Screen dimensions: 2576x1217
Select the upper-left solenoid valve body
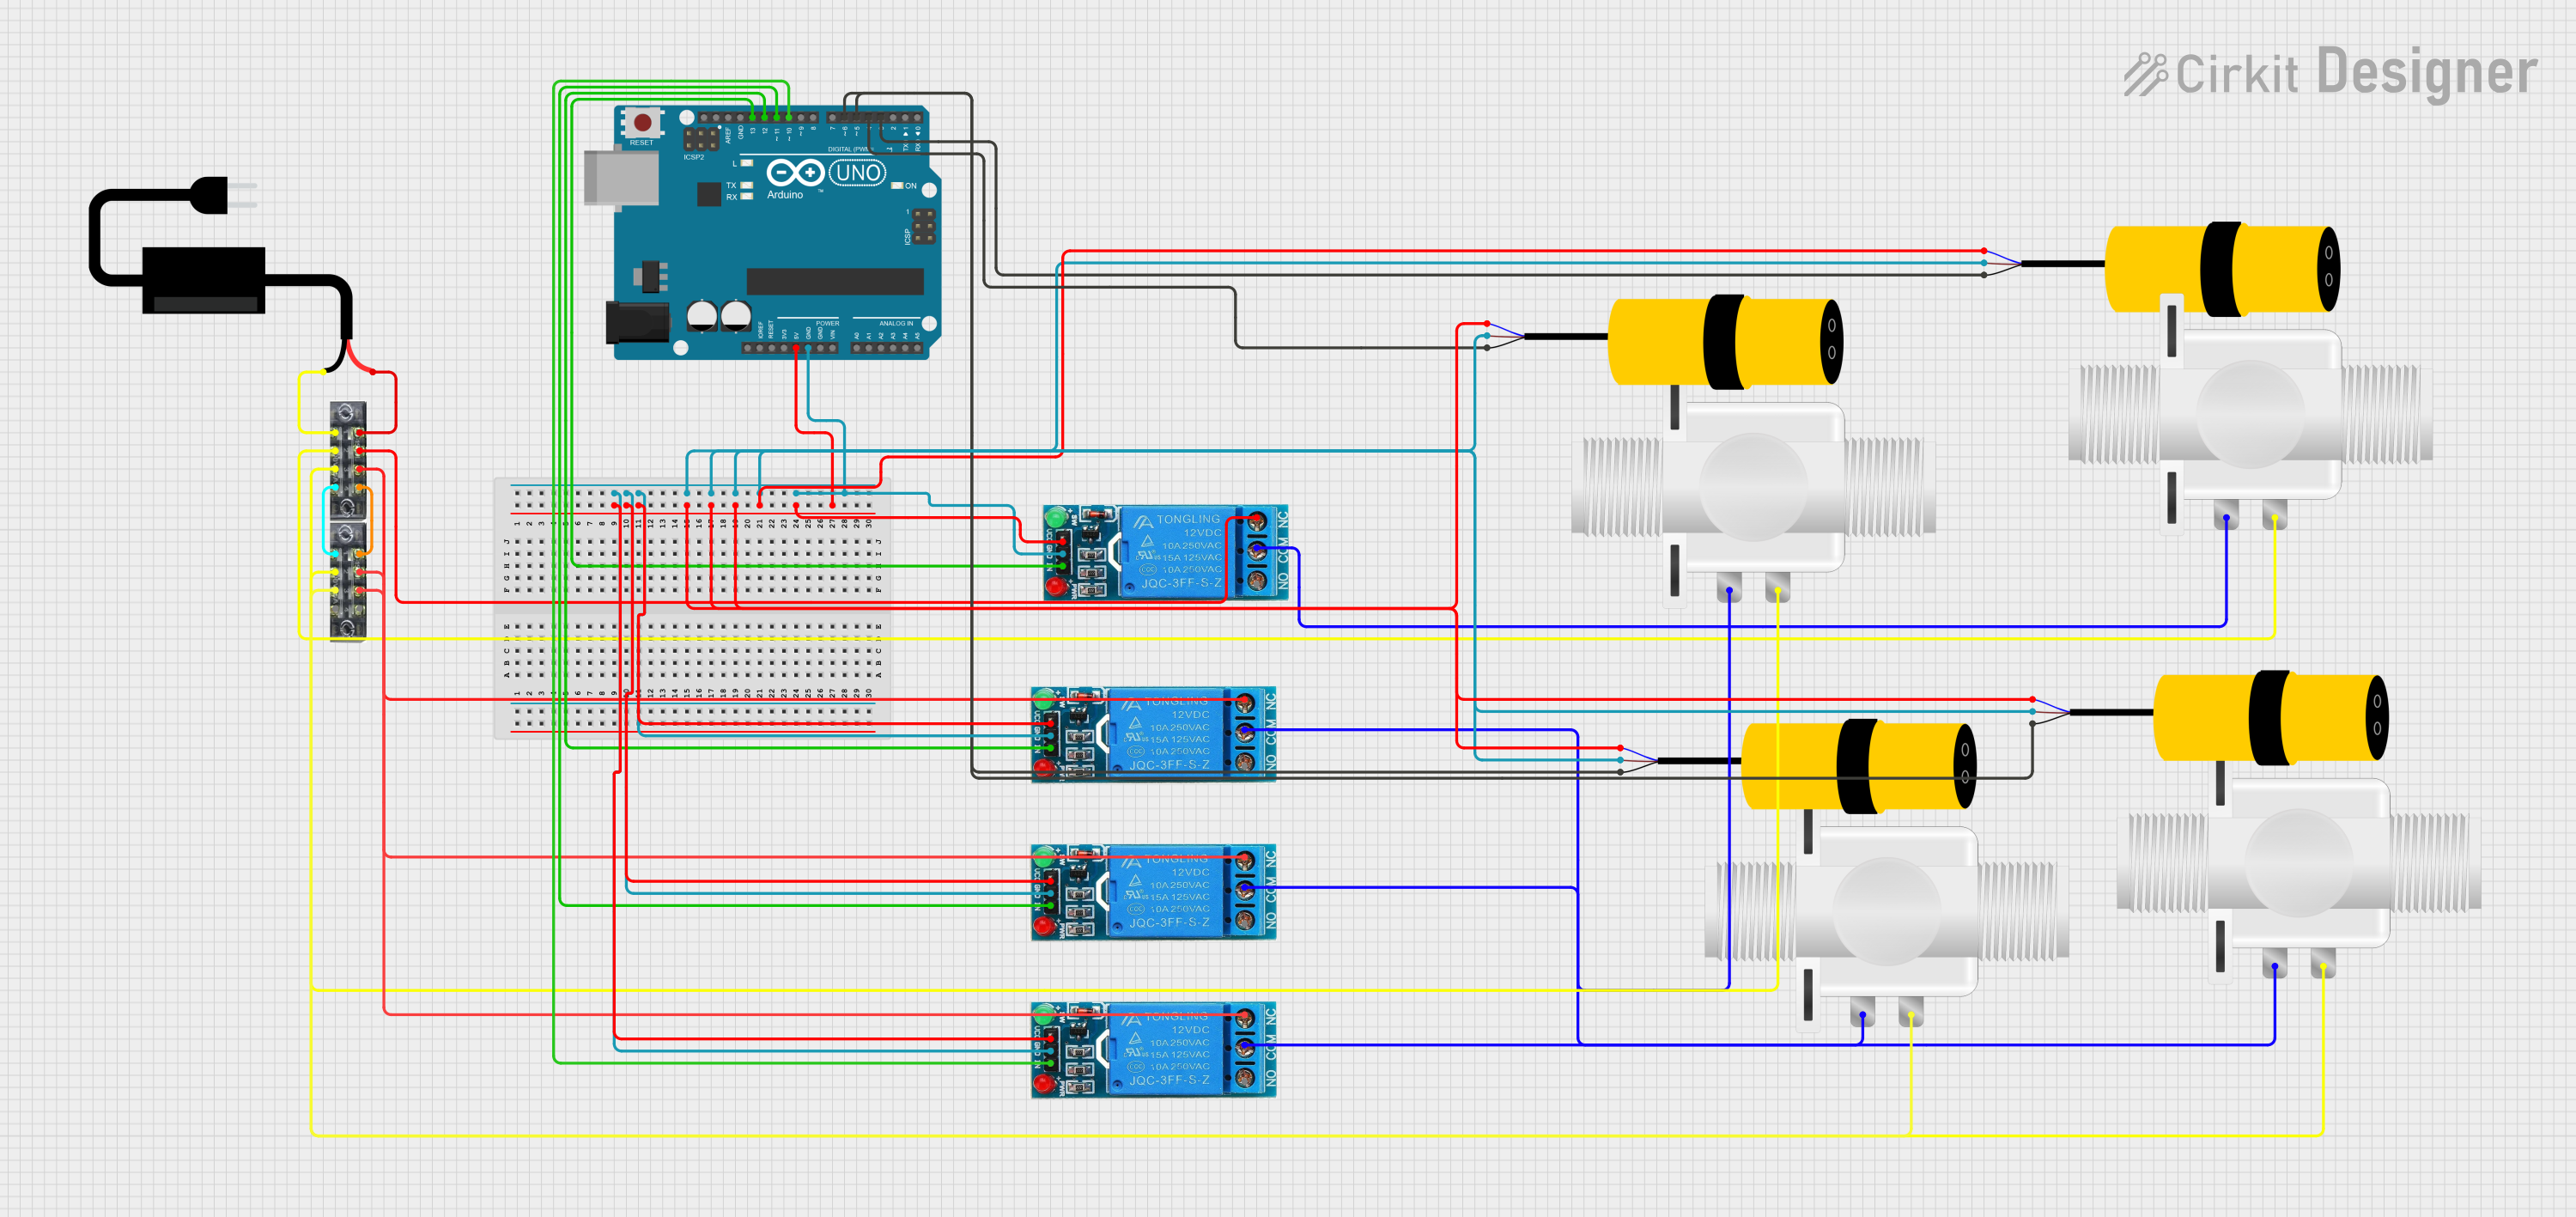[x=1754, y=496]
